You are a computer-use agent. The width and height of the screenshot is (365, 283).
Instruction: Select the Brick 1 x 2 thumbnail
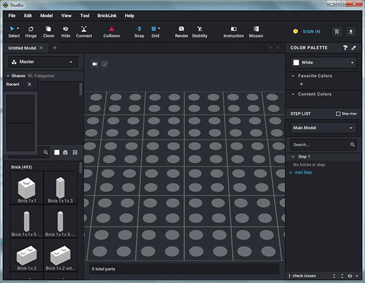coord(27,255)
